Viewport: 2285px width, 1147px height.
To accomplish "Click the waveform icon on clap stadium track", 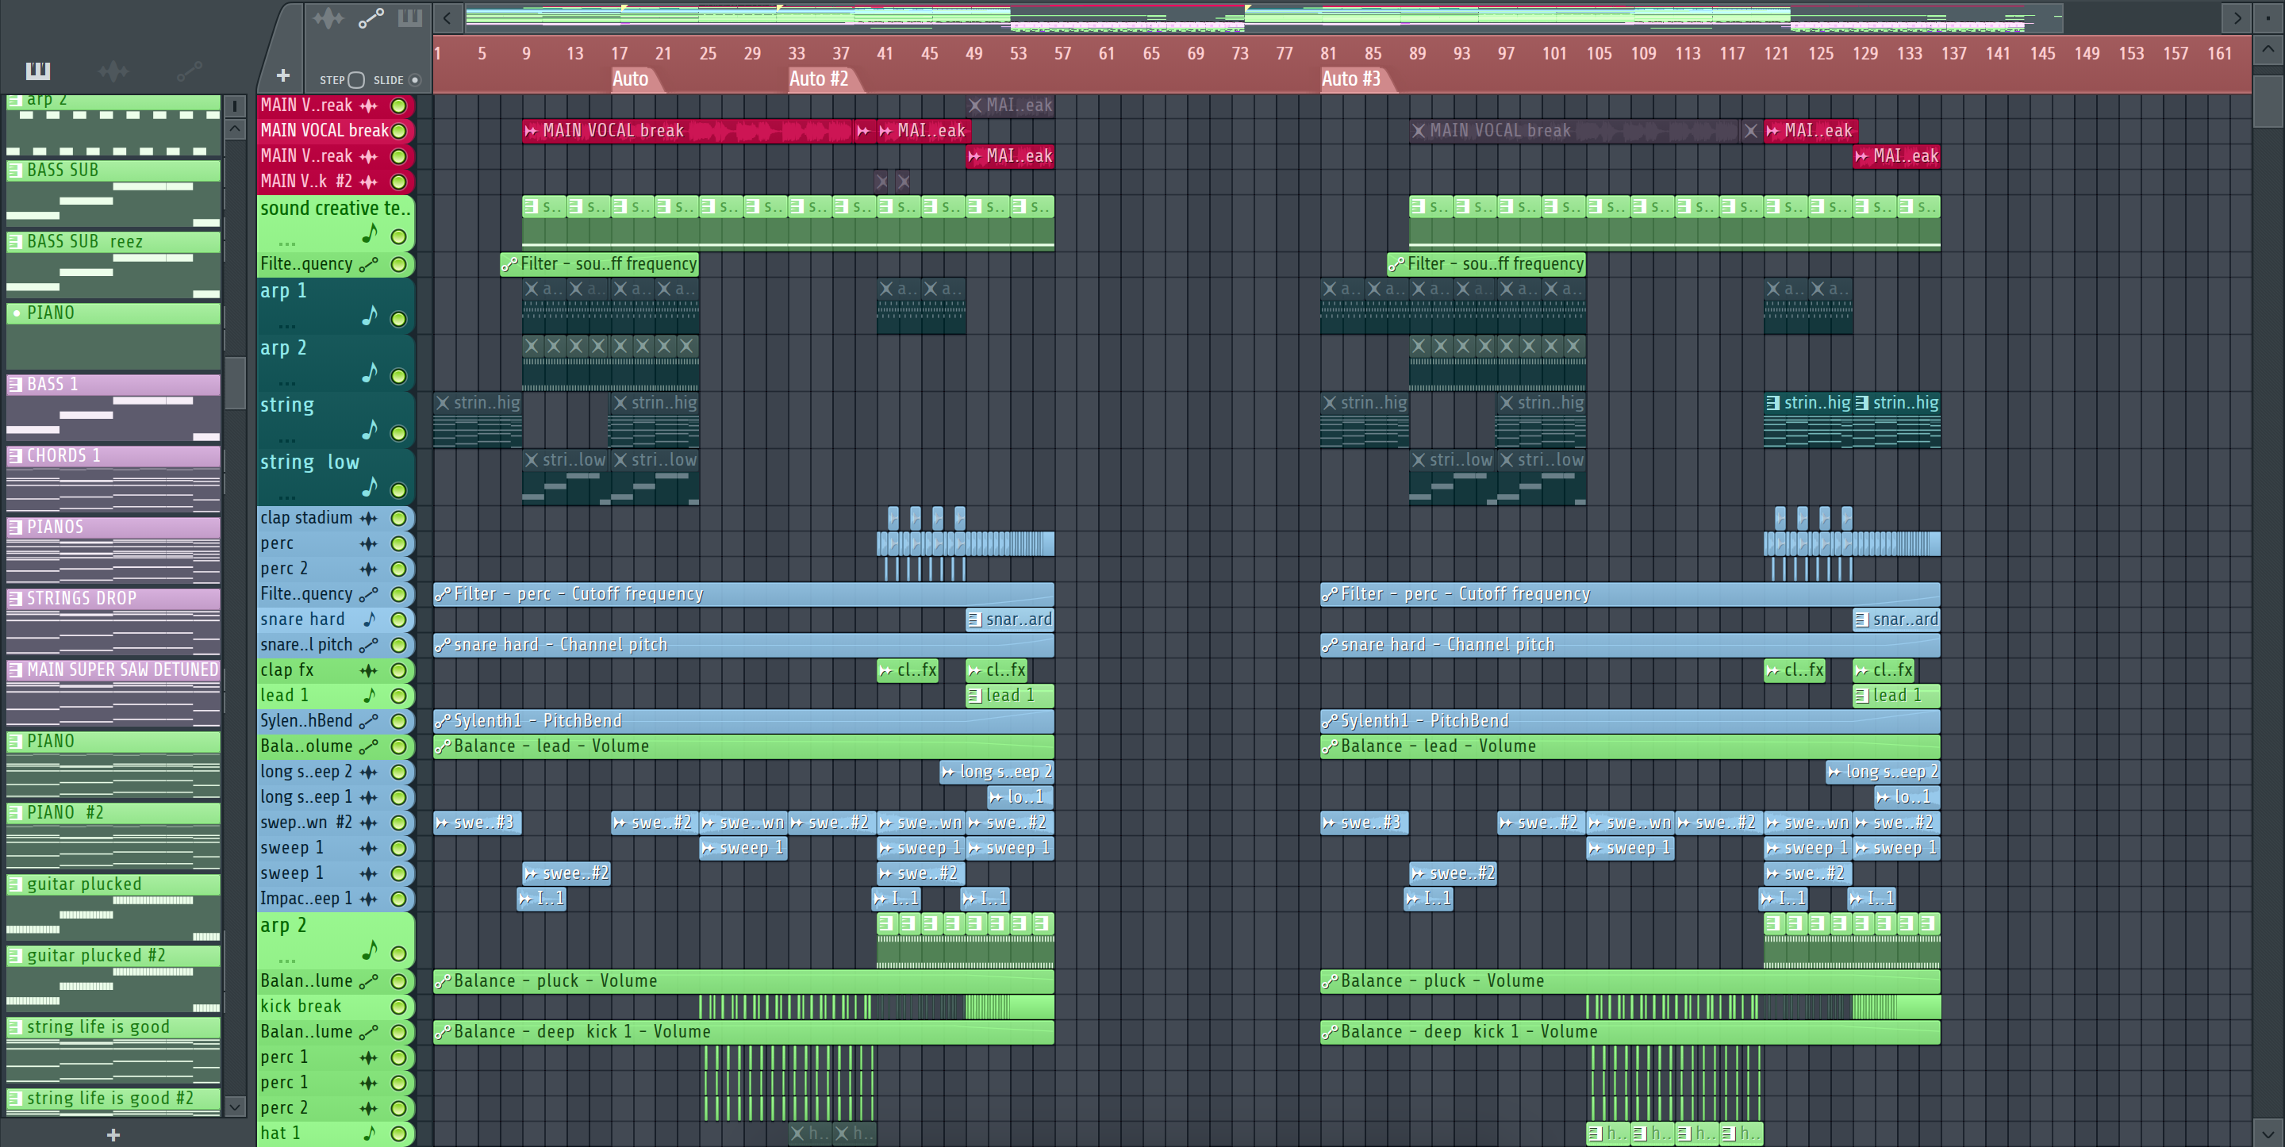I will coord(369,518).
